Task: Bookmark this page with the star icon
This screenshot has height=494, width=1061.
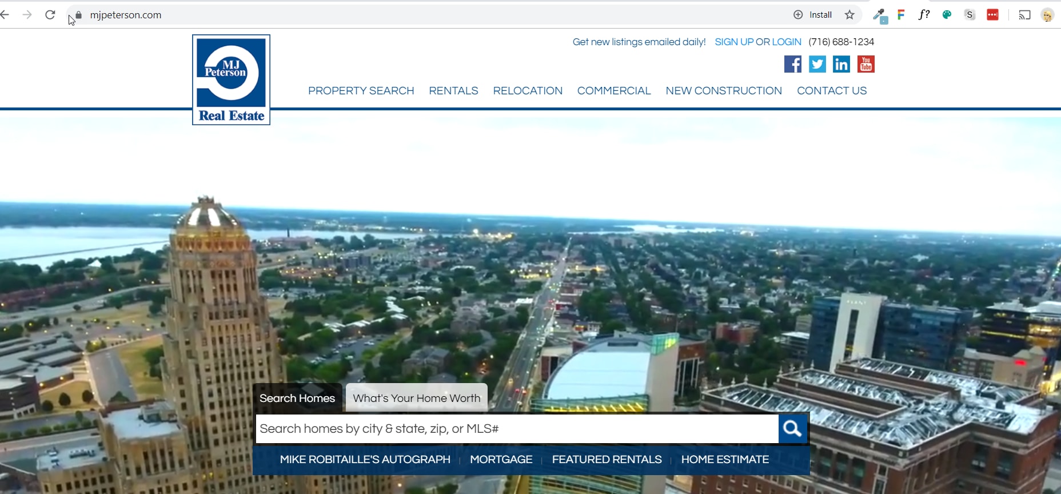Action: click(849, 15)
